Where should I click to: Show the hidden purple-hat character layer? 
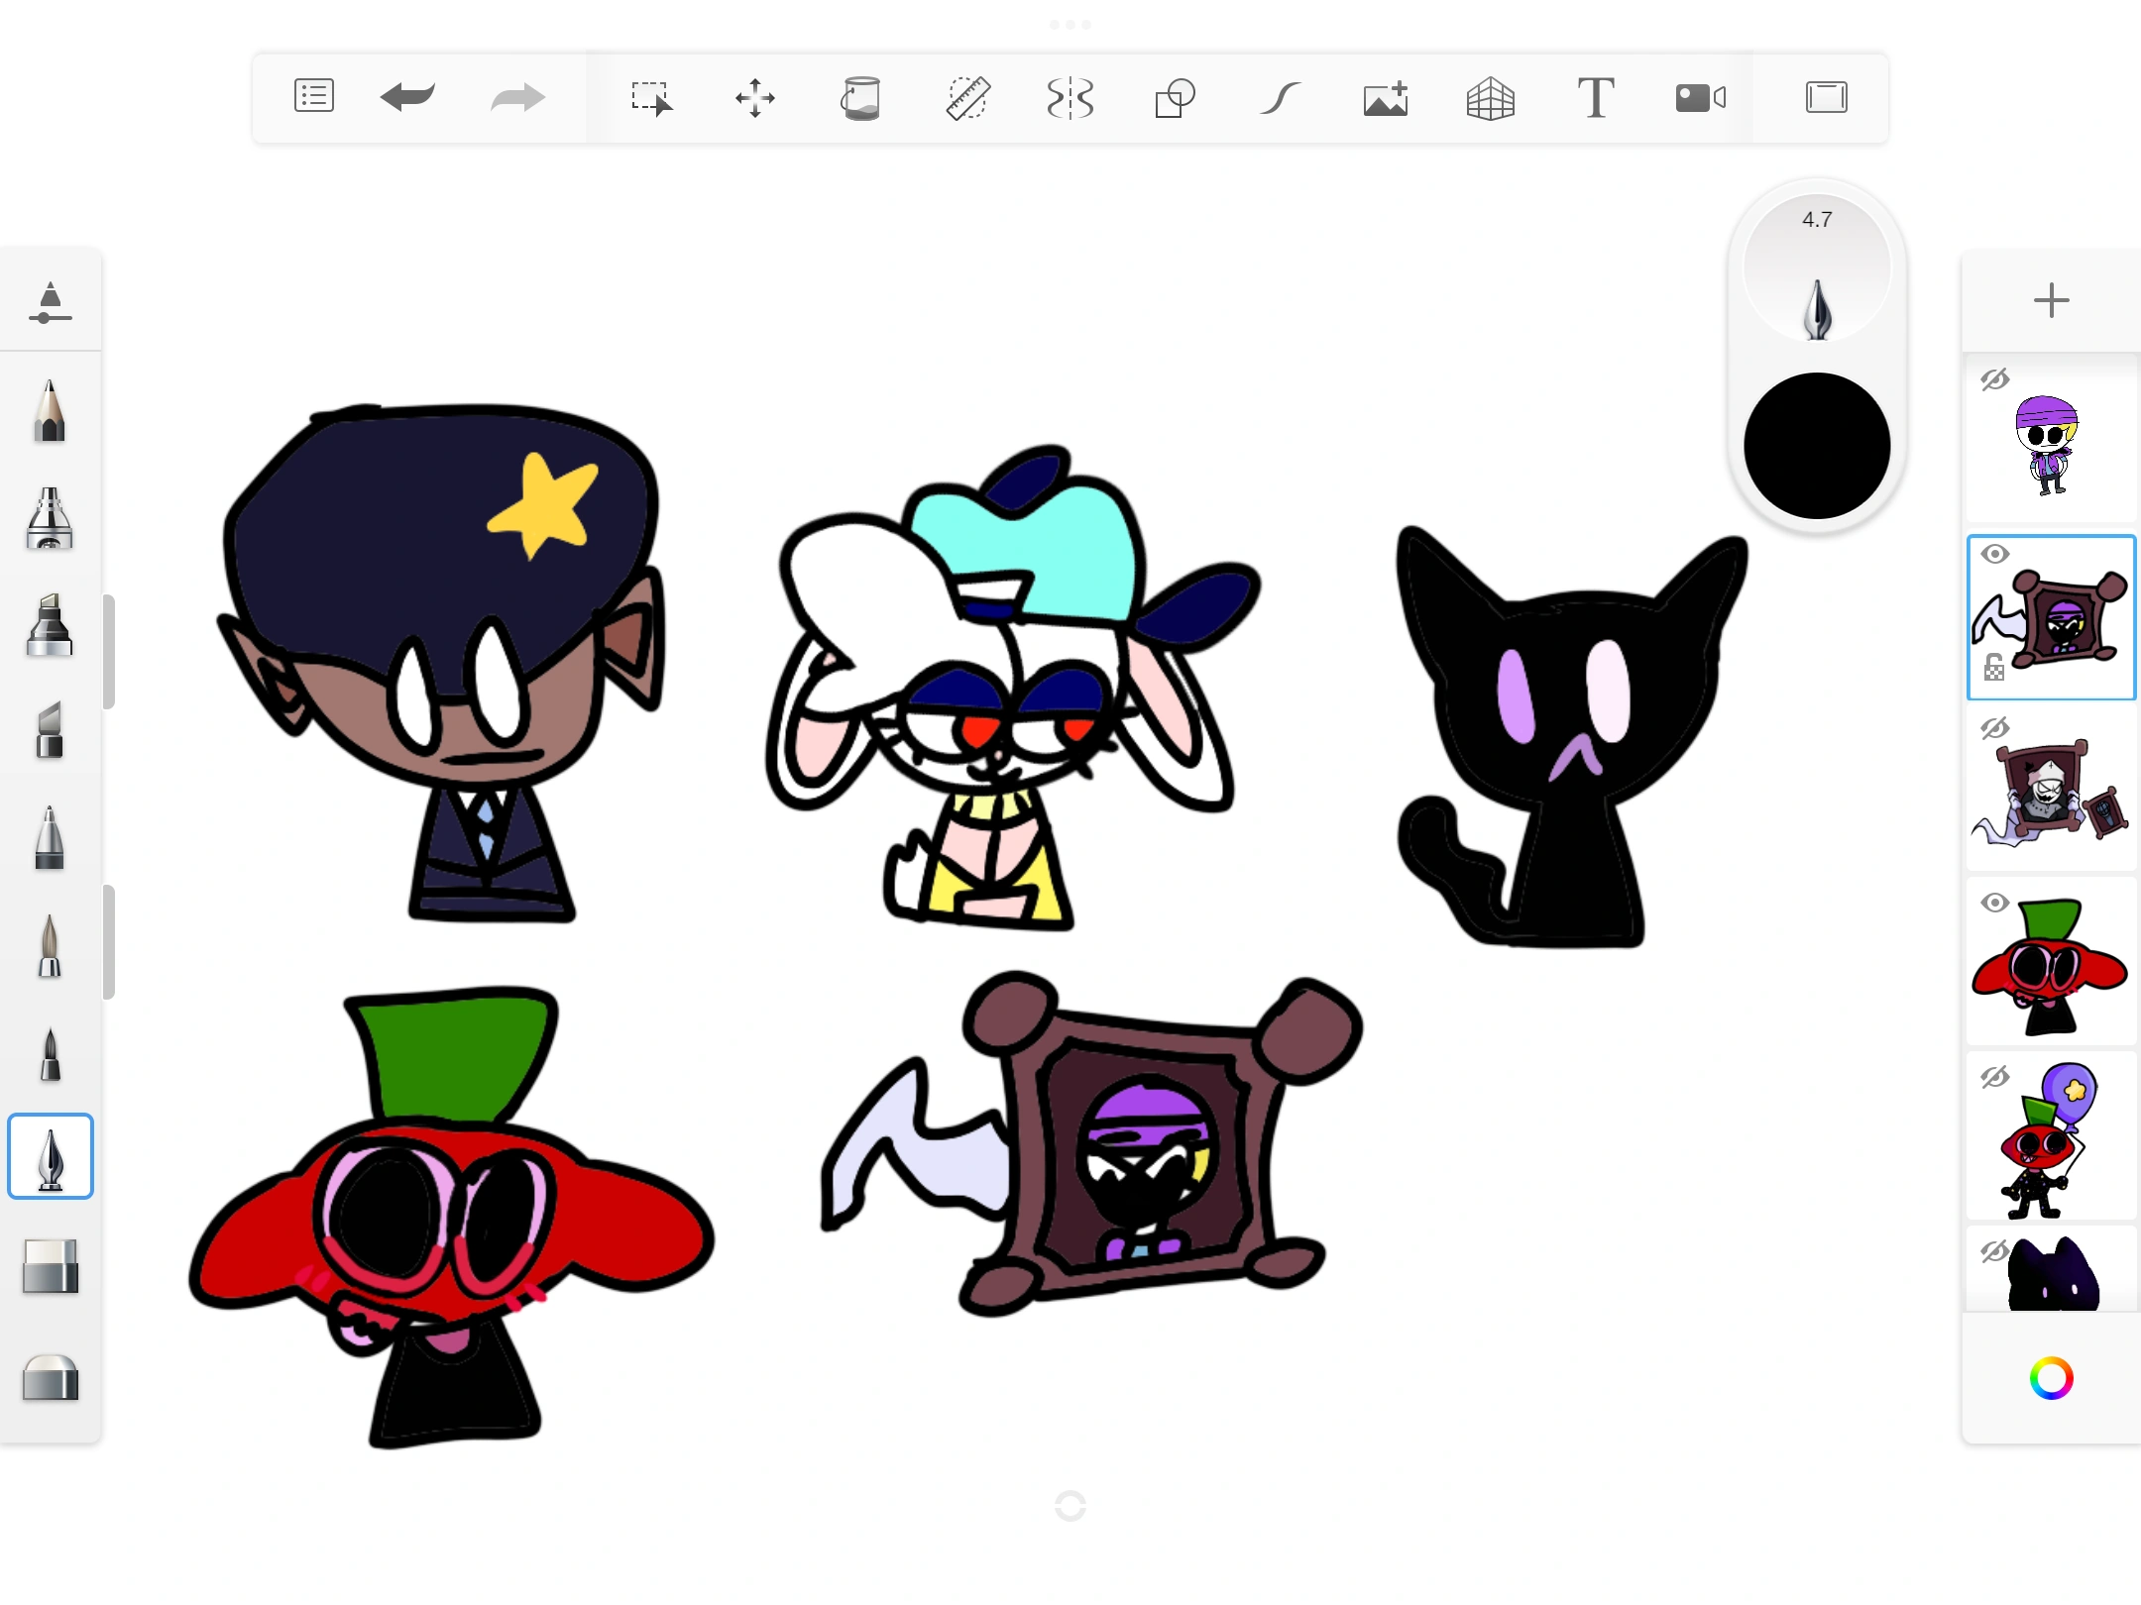tap(1994, 379)
